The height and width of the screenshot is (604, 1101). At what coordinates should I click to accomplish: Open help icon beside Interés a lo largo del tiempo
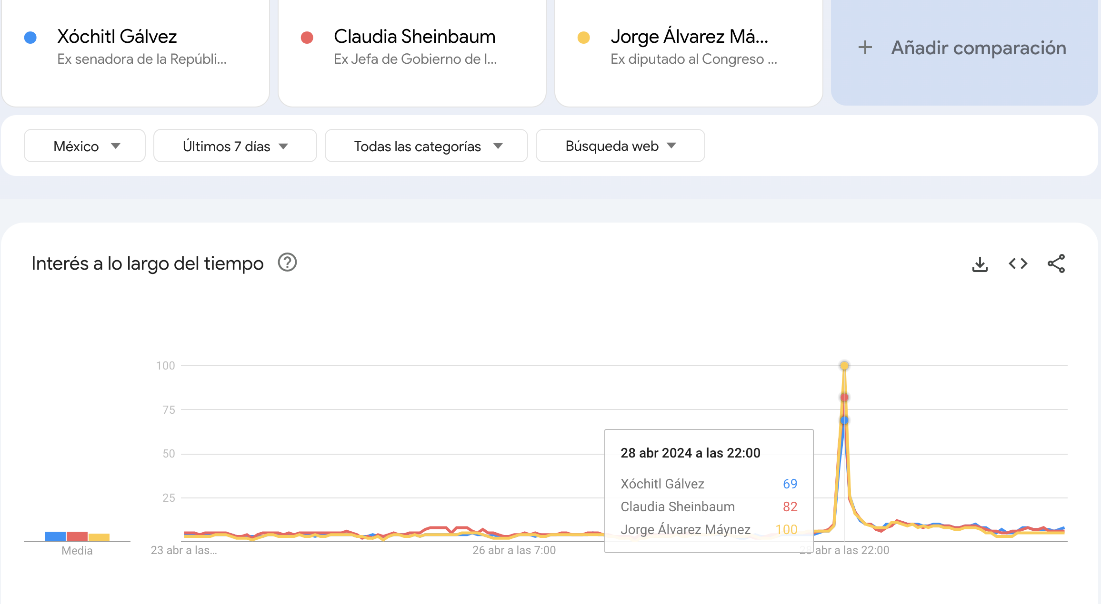click(287, 263)
